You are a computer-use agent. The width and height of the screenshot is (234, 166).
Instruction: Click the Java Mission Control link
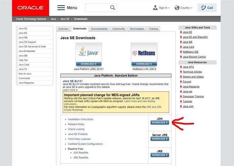pos(194,57)
